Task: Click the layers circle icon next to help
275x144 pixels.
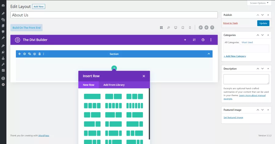Action: [207, 28]
